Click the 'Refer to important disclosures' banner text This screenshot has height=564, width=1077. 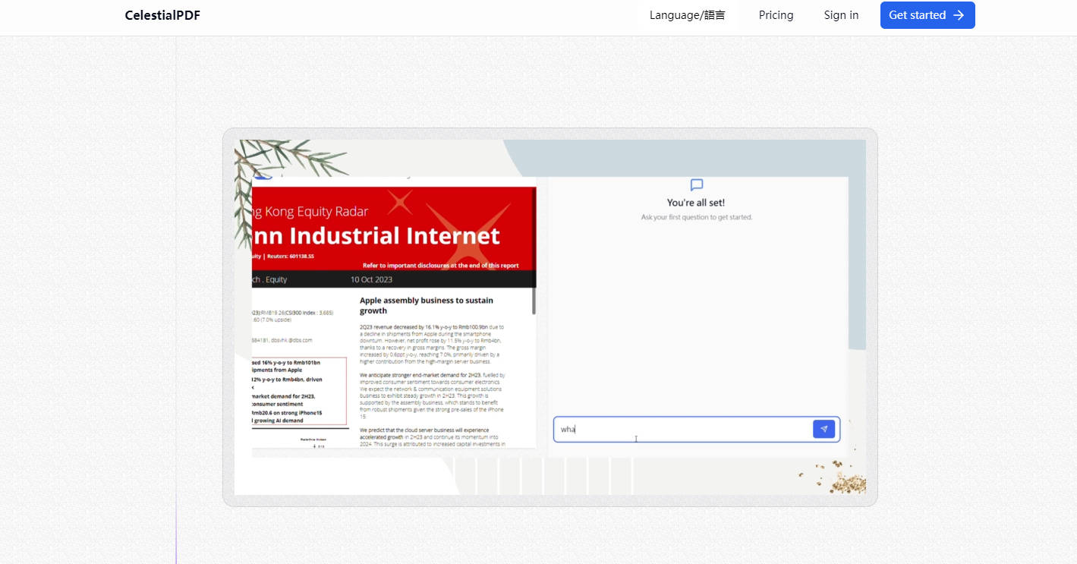[x=440, y=265]
